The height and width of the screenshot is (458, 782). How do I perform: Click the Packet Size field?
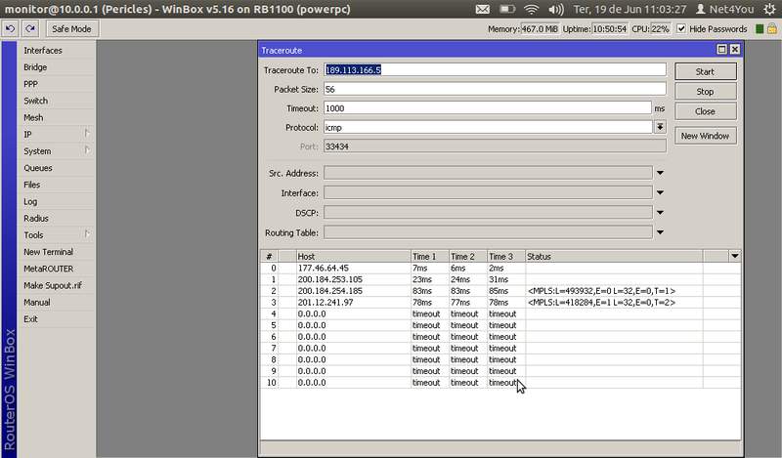tap(495, 89)
